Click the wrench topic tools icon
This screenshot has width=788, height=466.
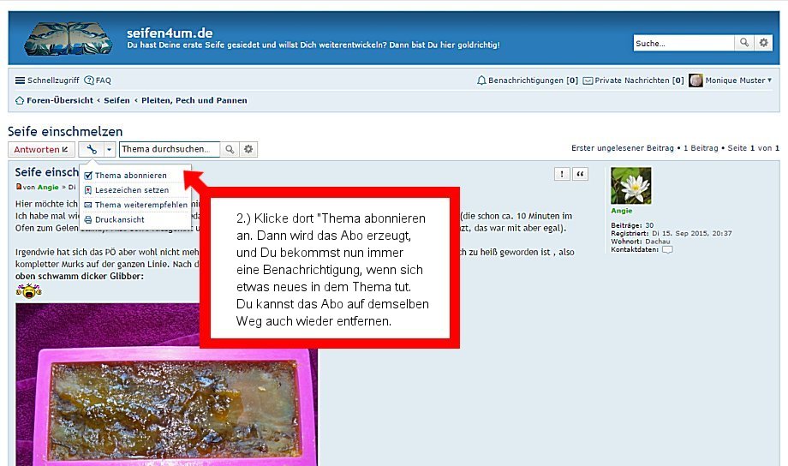92,149
